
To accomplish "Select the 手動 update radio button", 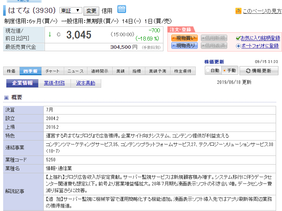I will pyautogui.click(x=224, y=70).
